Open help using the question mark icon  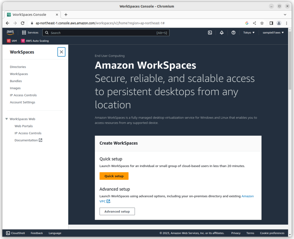tap(233, 32)
